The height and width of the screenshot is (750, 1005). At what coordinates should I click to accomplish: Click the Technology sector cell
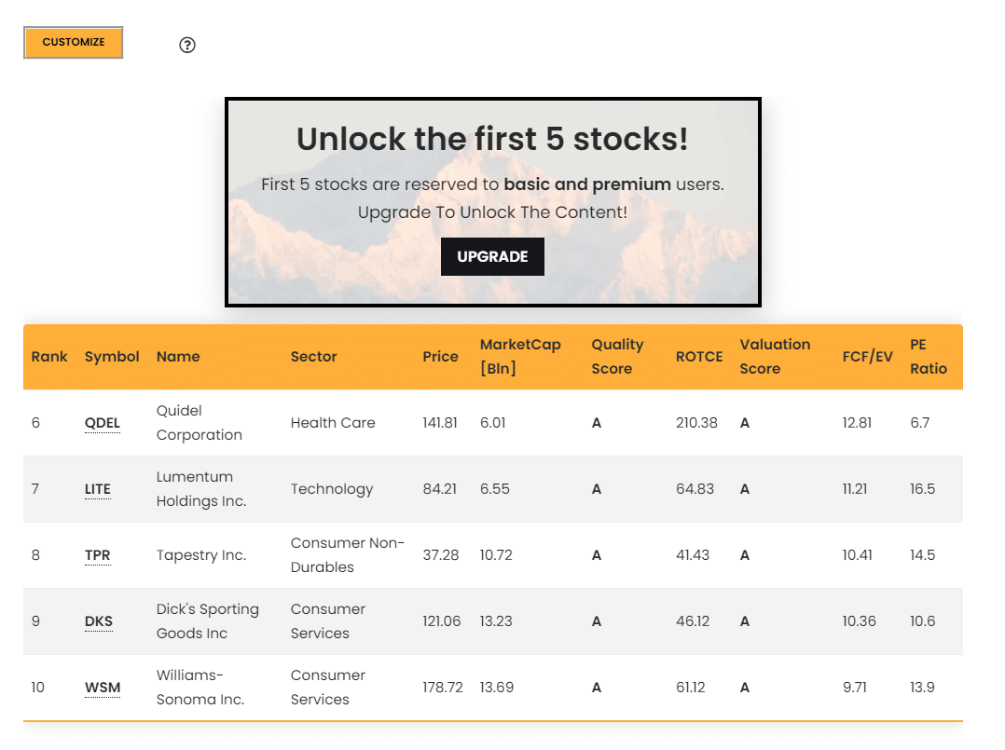pos(332,489)
